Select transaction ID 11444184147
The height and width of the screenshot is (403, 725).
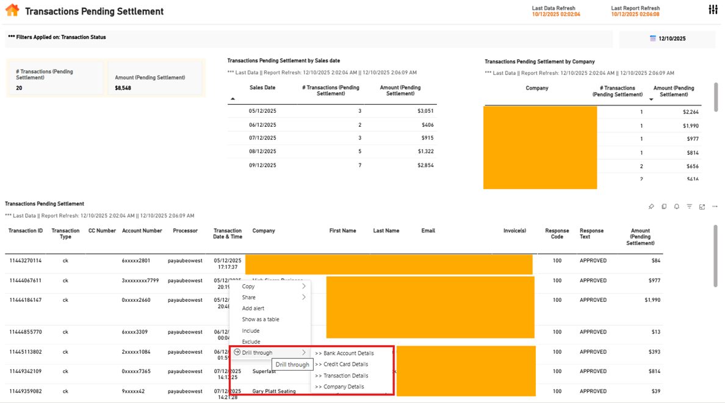point(26,300)
